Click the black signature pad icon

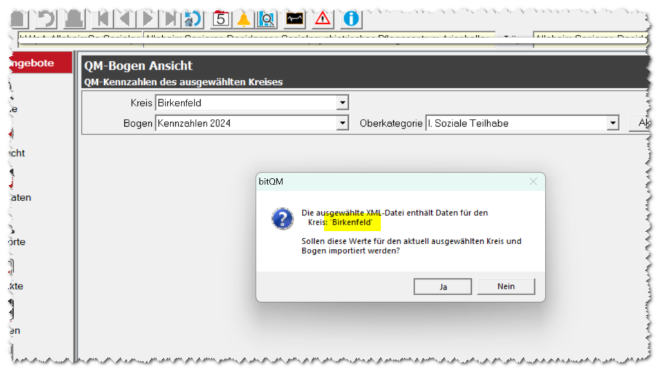(x=295, y=19)
